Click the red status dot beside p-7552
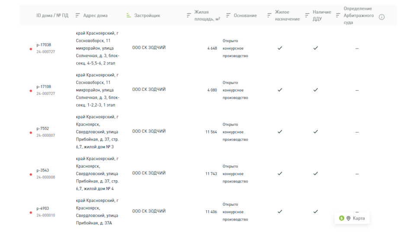The image size is (414, 240). coord(31,133)
